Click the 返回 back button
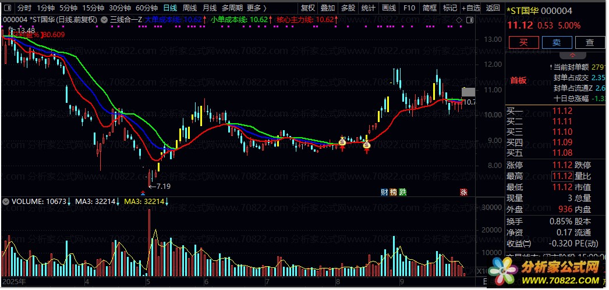 pyautogui.click(x=493, y=8)
